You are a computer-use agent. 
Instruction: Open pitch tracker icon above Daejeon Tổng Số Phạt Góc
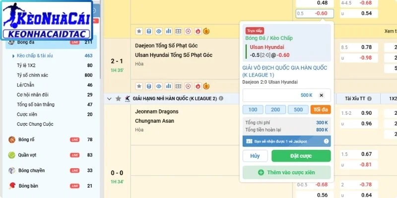(x=178, y=31)
